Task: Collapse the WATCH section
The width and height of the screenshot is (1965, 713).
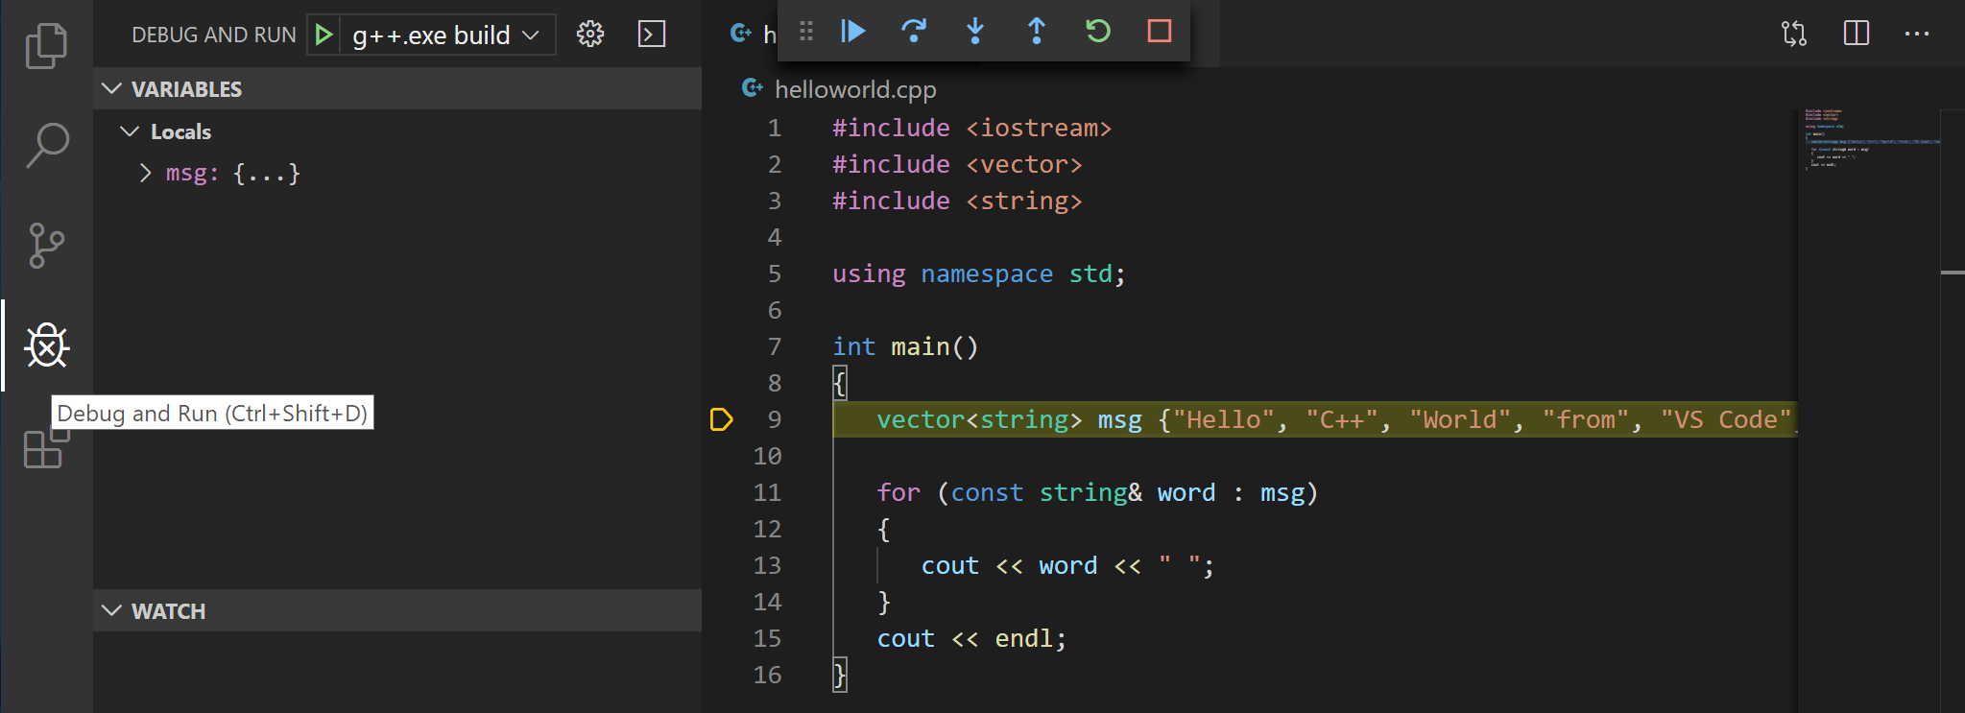Action: tap(112, 611)
